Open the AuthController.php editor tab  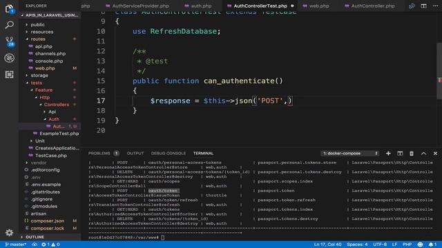370,6
